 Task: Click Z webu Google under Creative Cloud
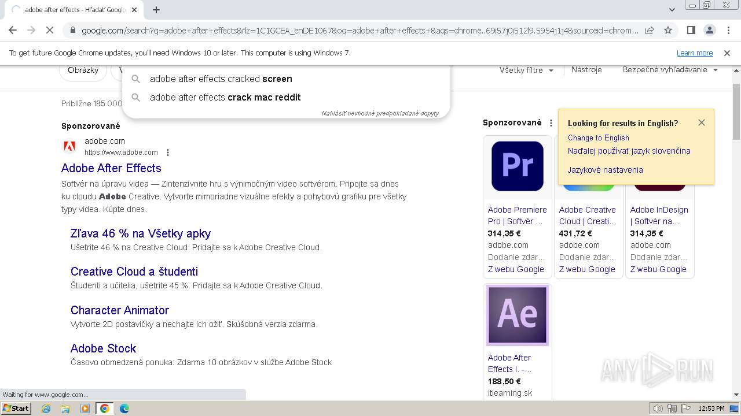tap(587, 269)
